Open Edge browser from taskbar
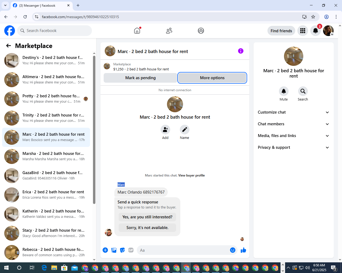 point(44,268)
